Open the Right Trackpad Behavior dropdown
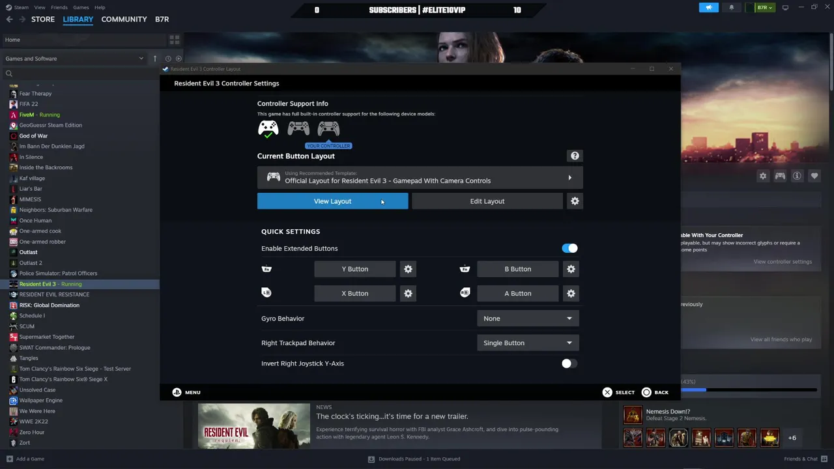834x469 pixels. [528, 343]
